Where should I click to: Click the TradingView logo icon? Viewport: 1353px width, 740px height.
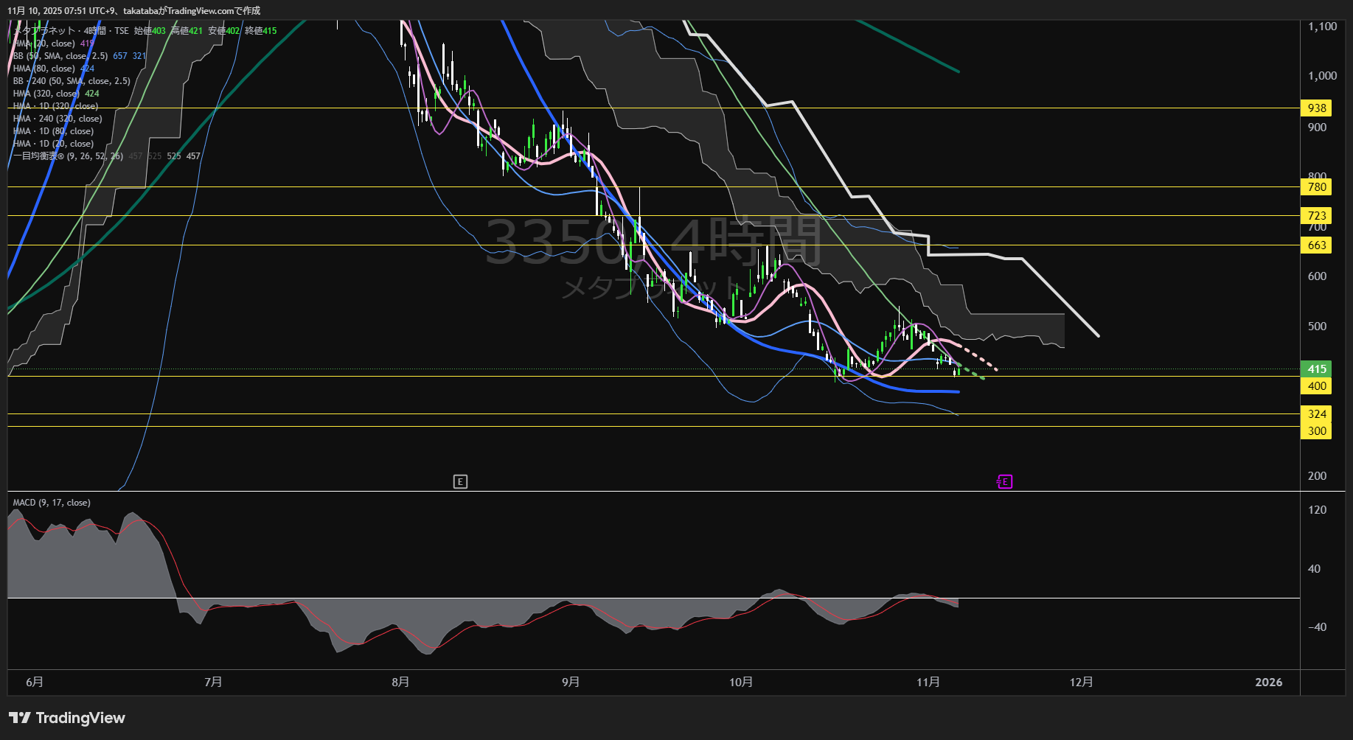[19, 718]
